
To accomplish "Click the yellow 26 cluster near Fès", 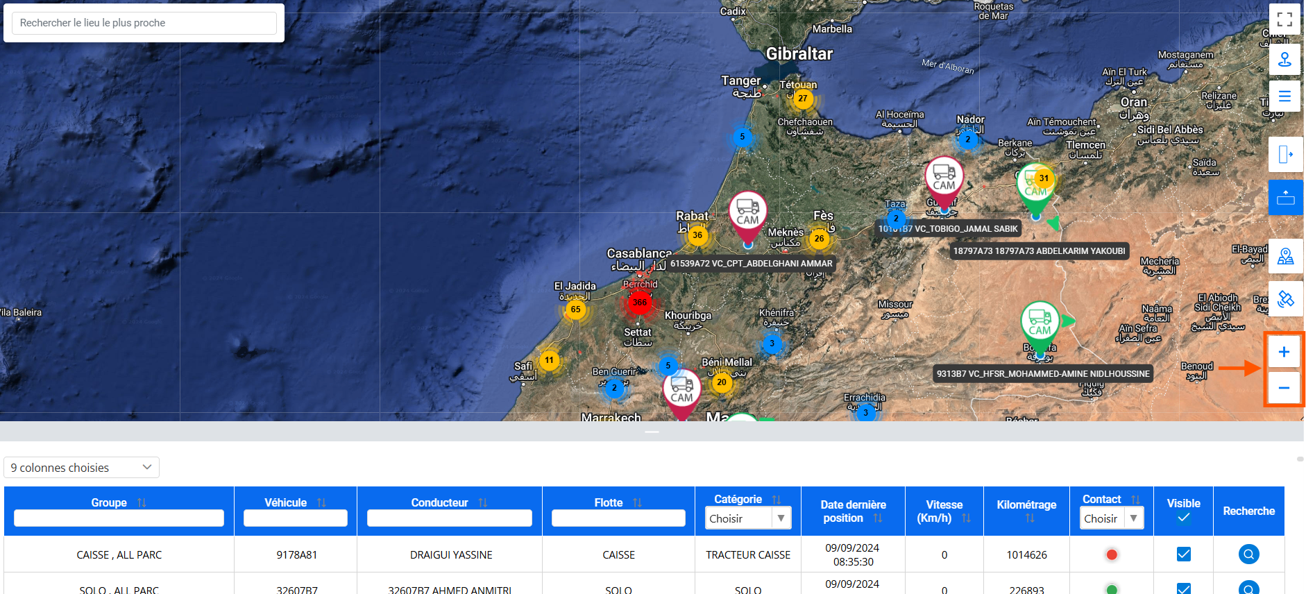I will click(x=820, y=239).
